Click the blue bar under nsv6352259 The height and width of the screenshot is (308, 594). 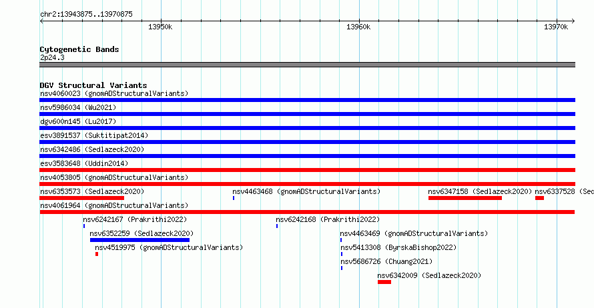(x=139, y=240)
